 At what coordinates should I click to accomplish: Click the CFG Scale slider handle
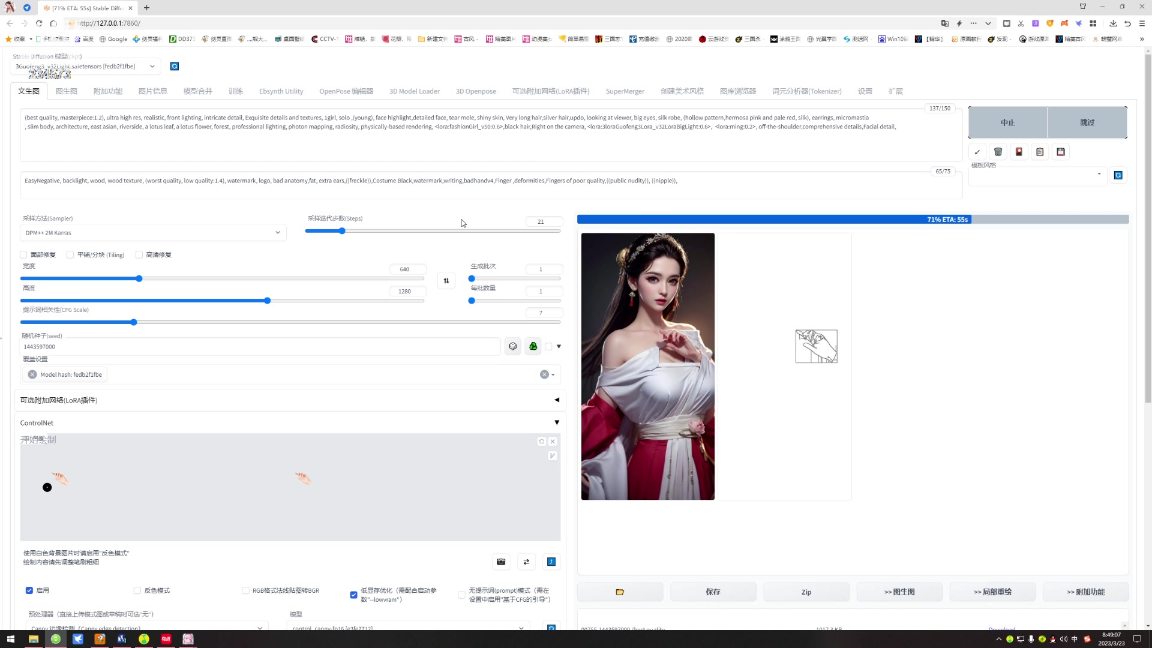pos(134,322)
